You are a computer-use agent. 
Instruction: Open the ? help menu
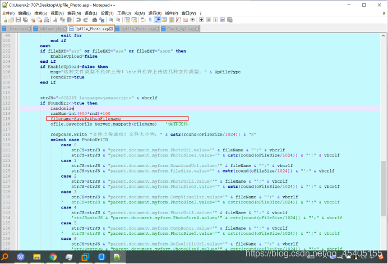click(x=200, y=13)
